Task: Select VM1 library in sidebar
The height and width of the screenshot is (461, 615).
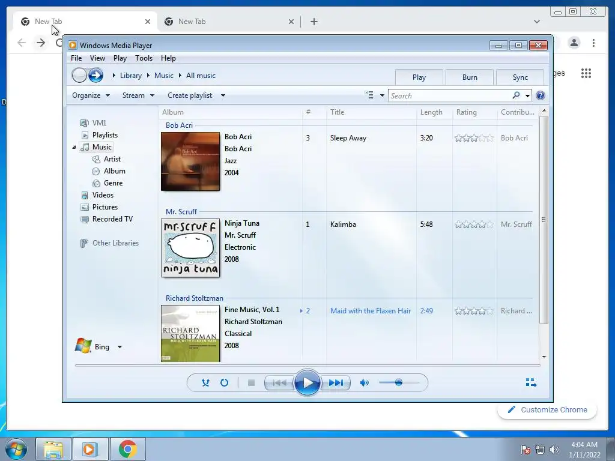Action: point(99,122)
